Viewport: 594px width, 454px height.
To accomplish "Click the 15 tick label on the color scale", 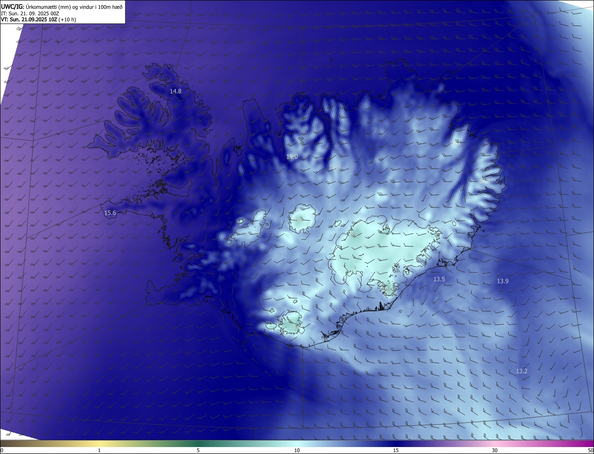I will coord(396,450).
